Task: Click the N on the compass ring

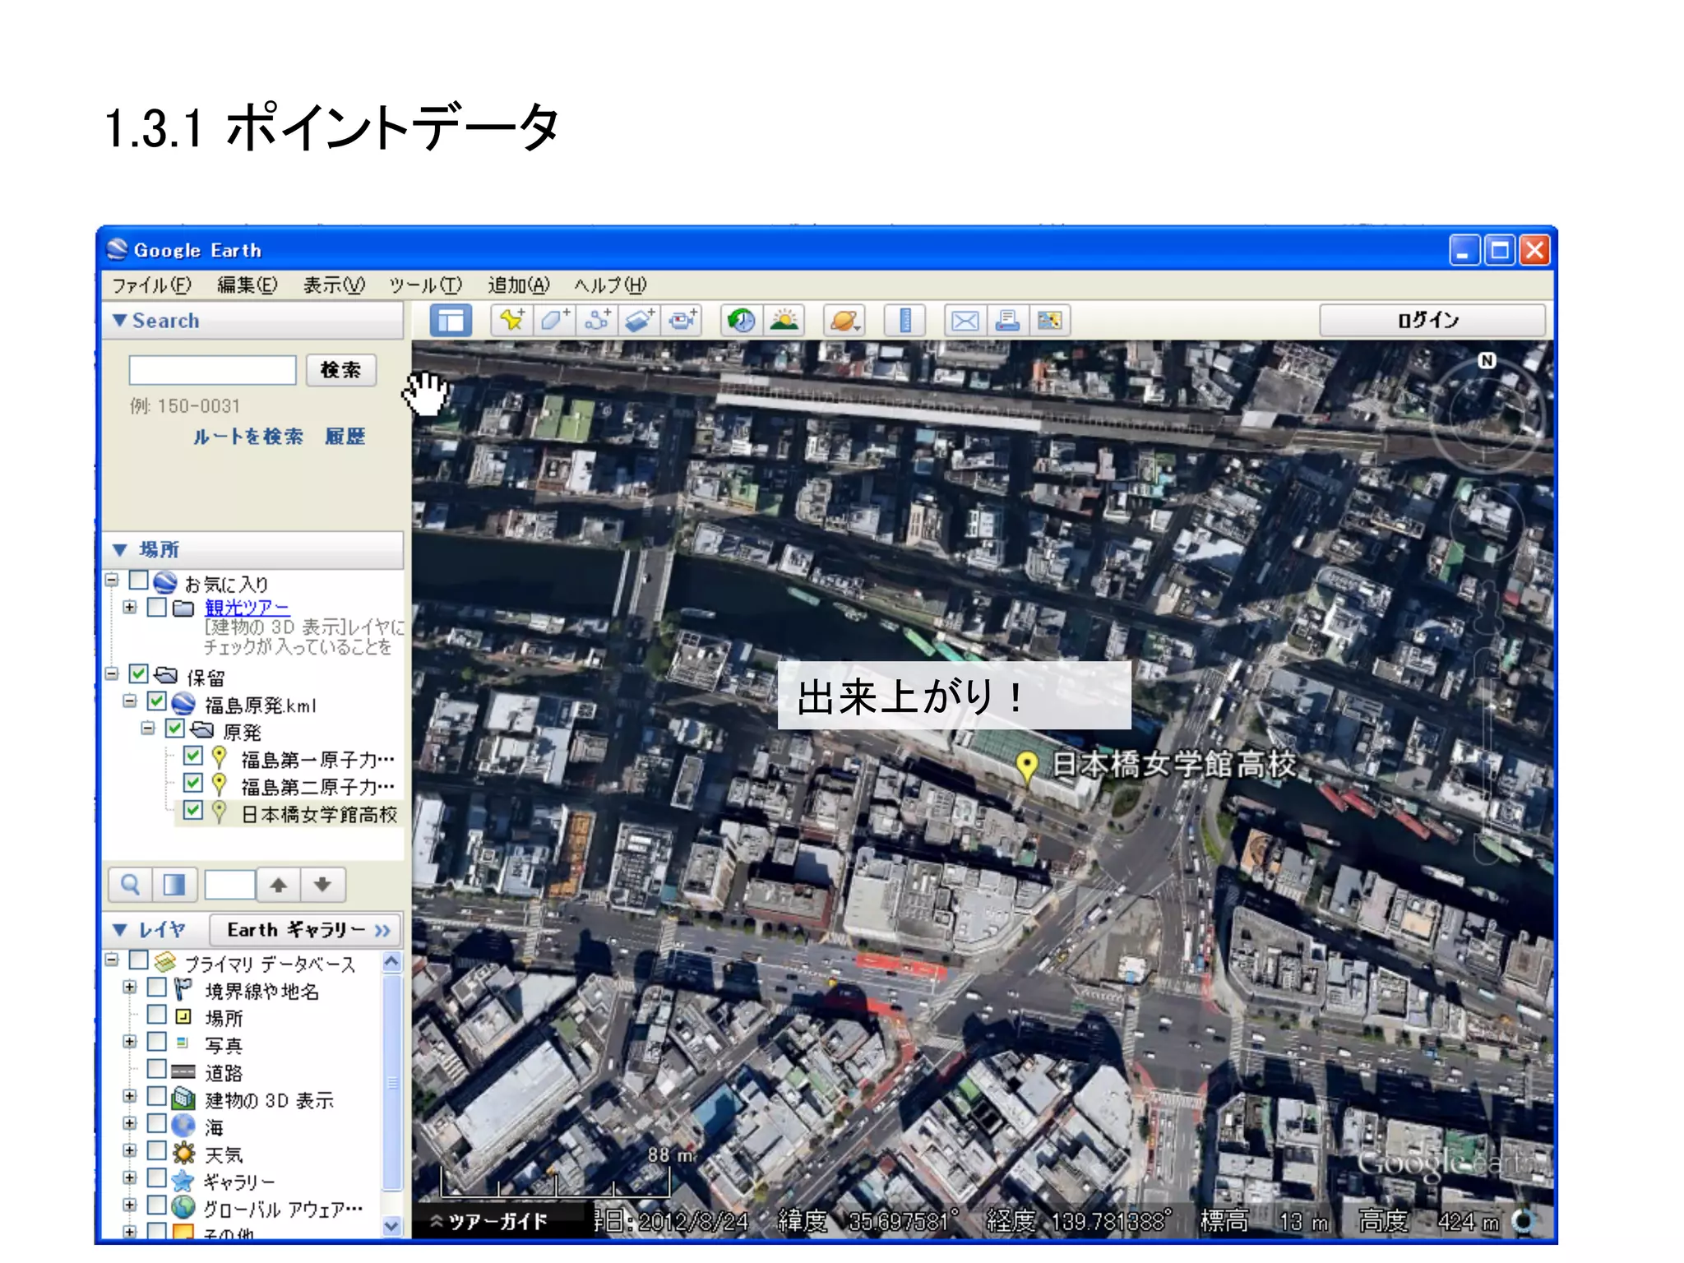Action: coord(1486,360)
